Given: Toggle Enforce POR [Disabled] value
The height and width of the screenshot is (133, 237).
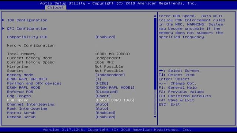Looking at the screenshot, I should [x=107, y=92].
